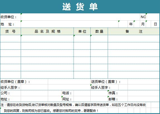Select the 邮箱： label cell
This screenshot has height=114, width=160.
point(118,99)
